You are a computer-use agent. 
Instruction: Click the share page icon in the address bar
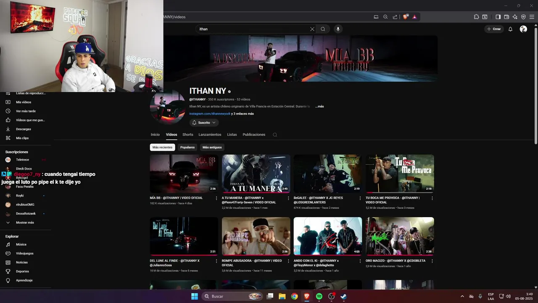pos(395,17)
